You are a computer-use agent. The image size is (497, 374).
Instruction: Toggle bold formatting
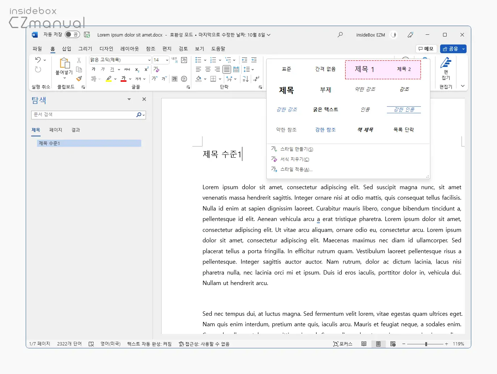[93, 69]
